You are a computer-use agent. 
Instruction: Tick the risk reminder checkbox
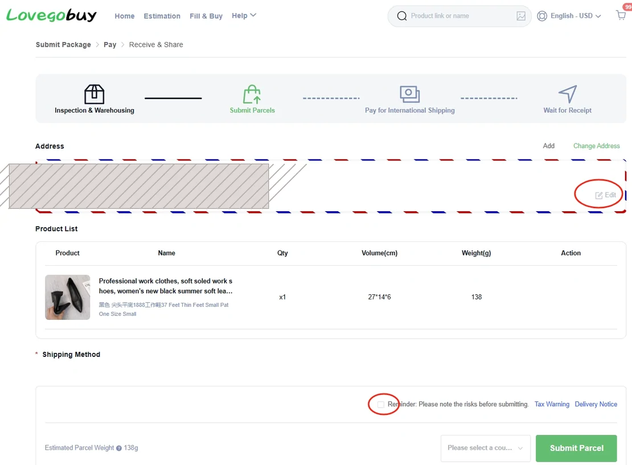381,404
